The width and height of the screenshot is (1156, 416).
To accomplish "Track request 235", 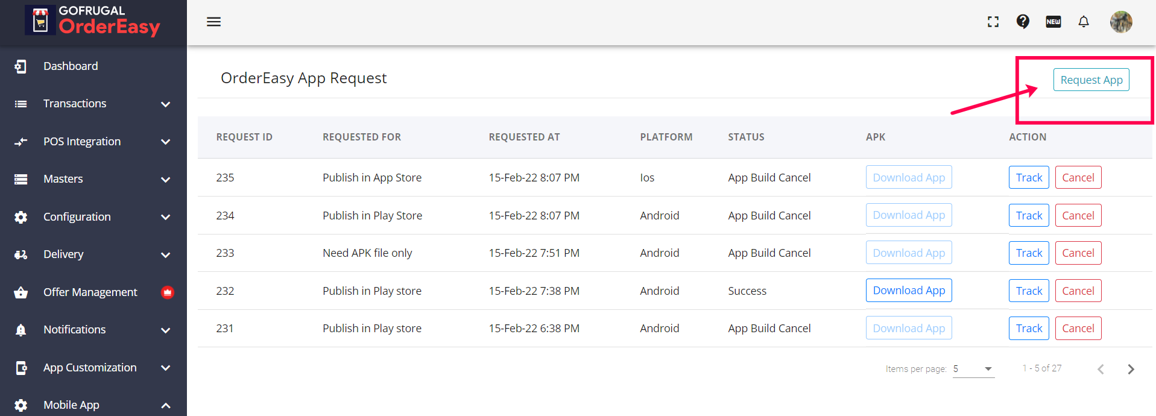I will click(x=1029, y=178).
